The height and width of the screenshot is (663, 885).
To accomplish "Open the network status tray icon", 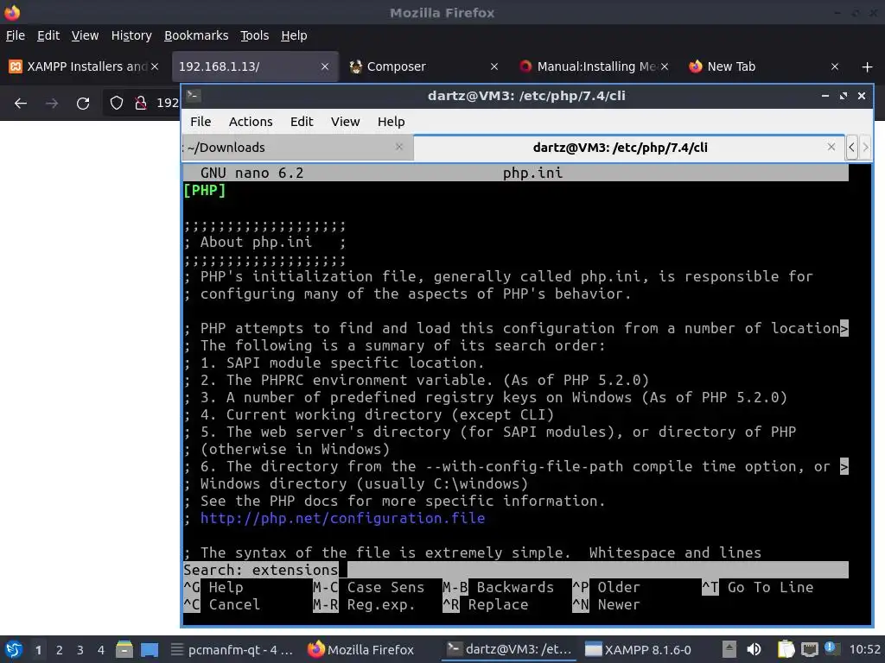I will 809,649.
